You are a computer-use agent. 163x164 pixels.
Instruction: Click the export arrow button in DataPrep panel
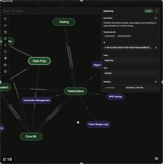point(156,11)
